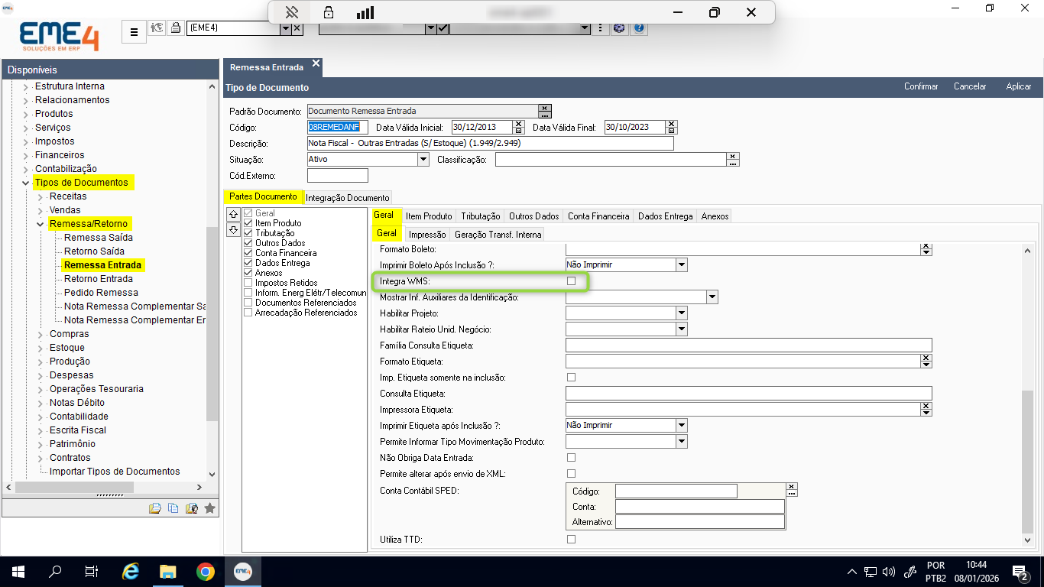The height and width of the screenshot is (587, 1044).
Task: Click the Confirmar button
Action: coord(921,86)
